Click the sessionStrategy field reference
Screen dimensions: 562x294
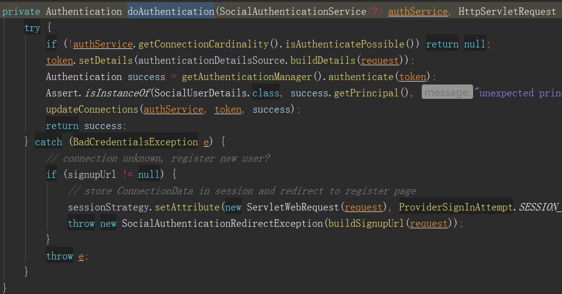(x=108, y=207)
